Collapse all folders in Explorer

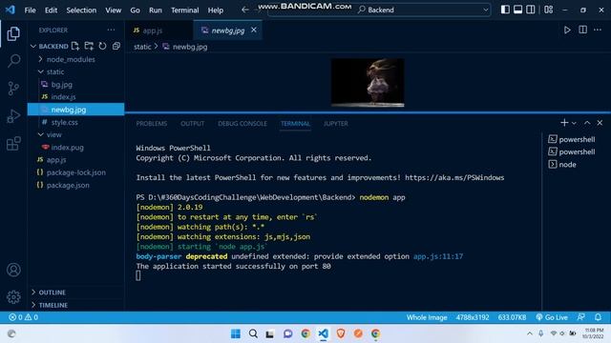[x=116, y=46]
